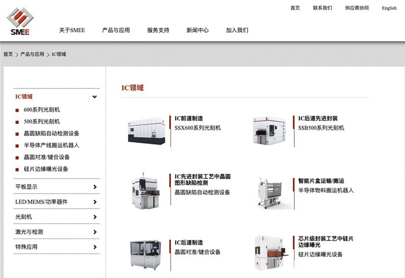Open the 产品与应用 menu
The image size is (405, 278).
point(116,30)
